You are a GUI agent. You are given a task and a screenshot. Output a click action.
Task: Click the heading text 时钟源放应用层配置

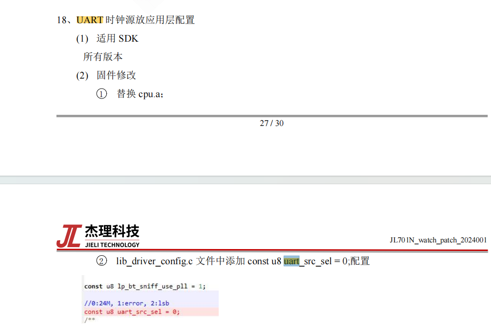point(150,20)
